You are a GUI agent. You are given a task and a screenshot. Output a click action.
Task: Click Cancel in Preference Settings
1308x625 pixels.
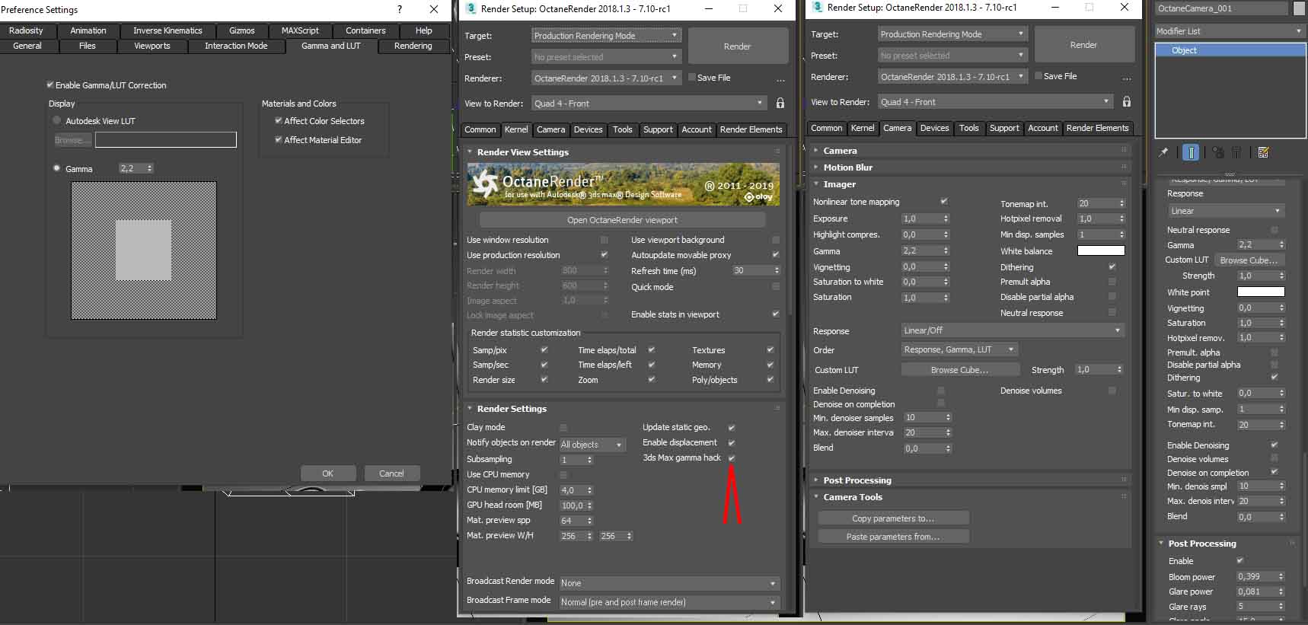click(391, 474)
